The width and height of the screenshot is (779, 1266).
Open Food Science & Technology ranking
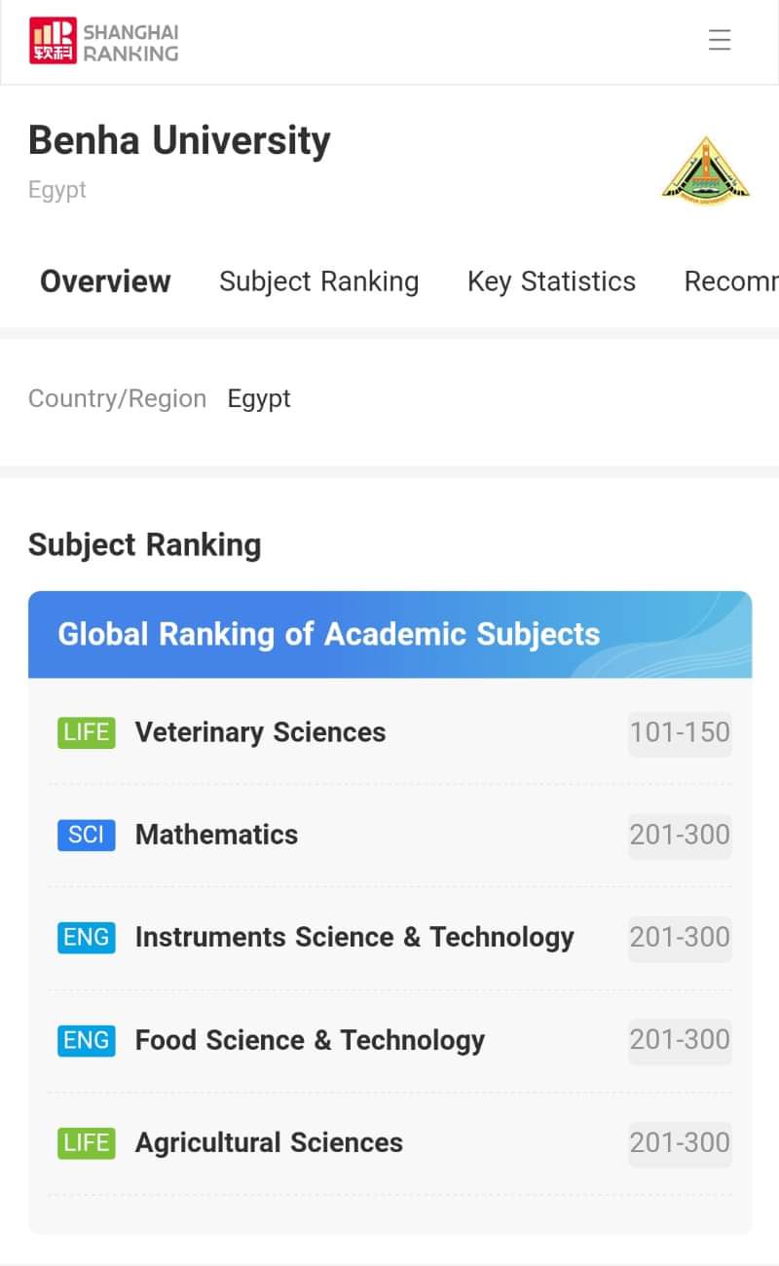310,1040
